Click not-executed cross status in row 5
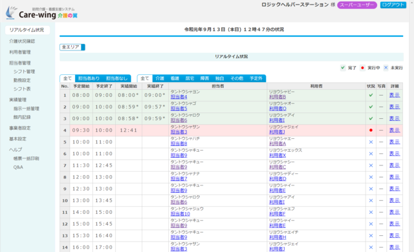 coord(371,142)
